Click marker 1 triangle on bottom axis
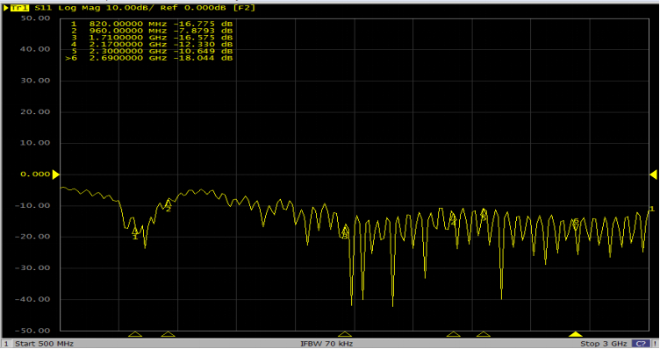The image size is (660, 349). (135, 334)
